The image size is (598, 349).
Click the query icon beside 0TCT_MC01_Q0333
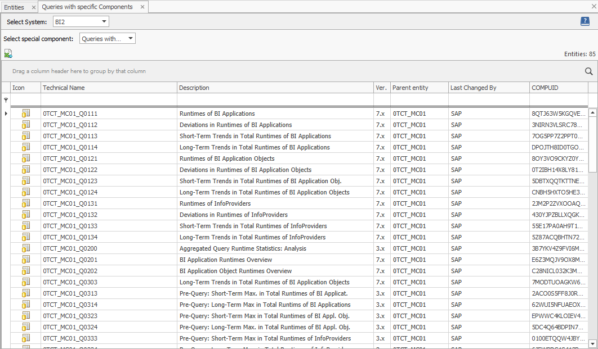coord(25,338)
